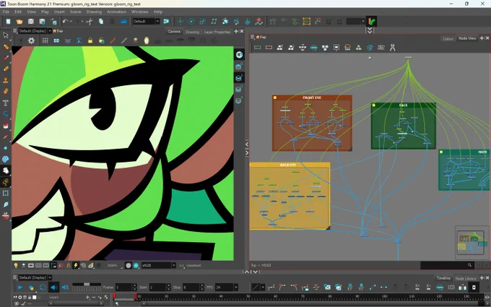
Task: Click the Save icon in the top toolbar
Action: pyautogui.click(x=30, y=21)
